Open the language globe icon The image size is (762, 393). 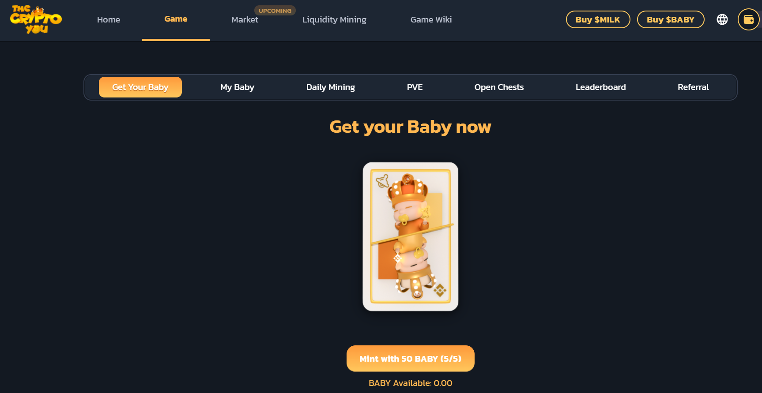pyautogui.click(x=722, y=19)
